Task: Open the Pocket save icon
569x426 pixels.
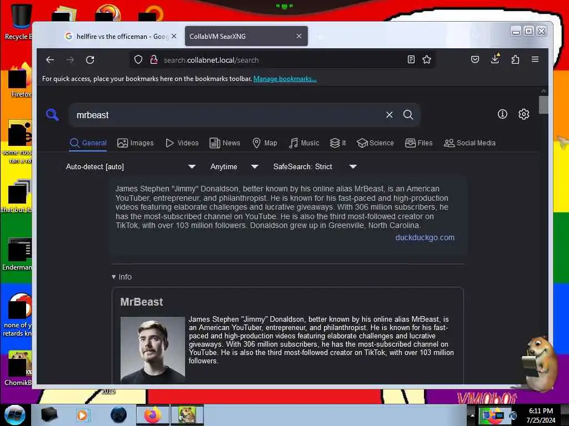Action: click(x=475, y=59)
